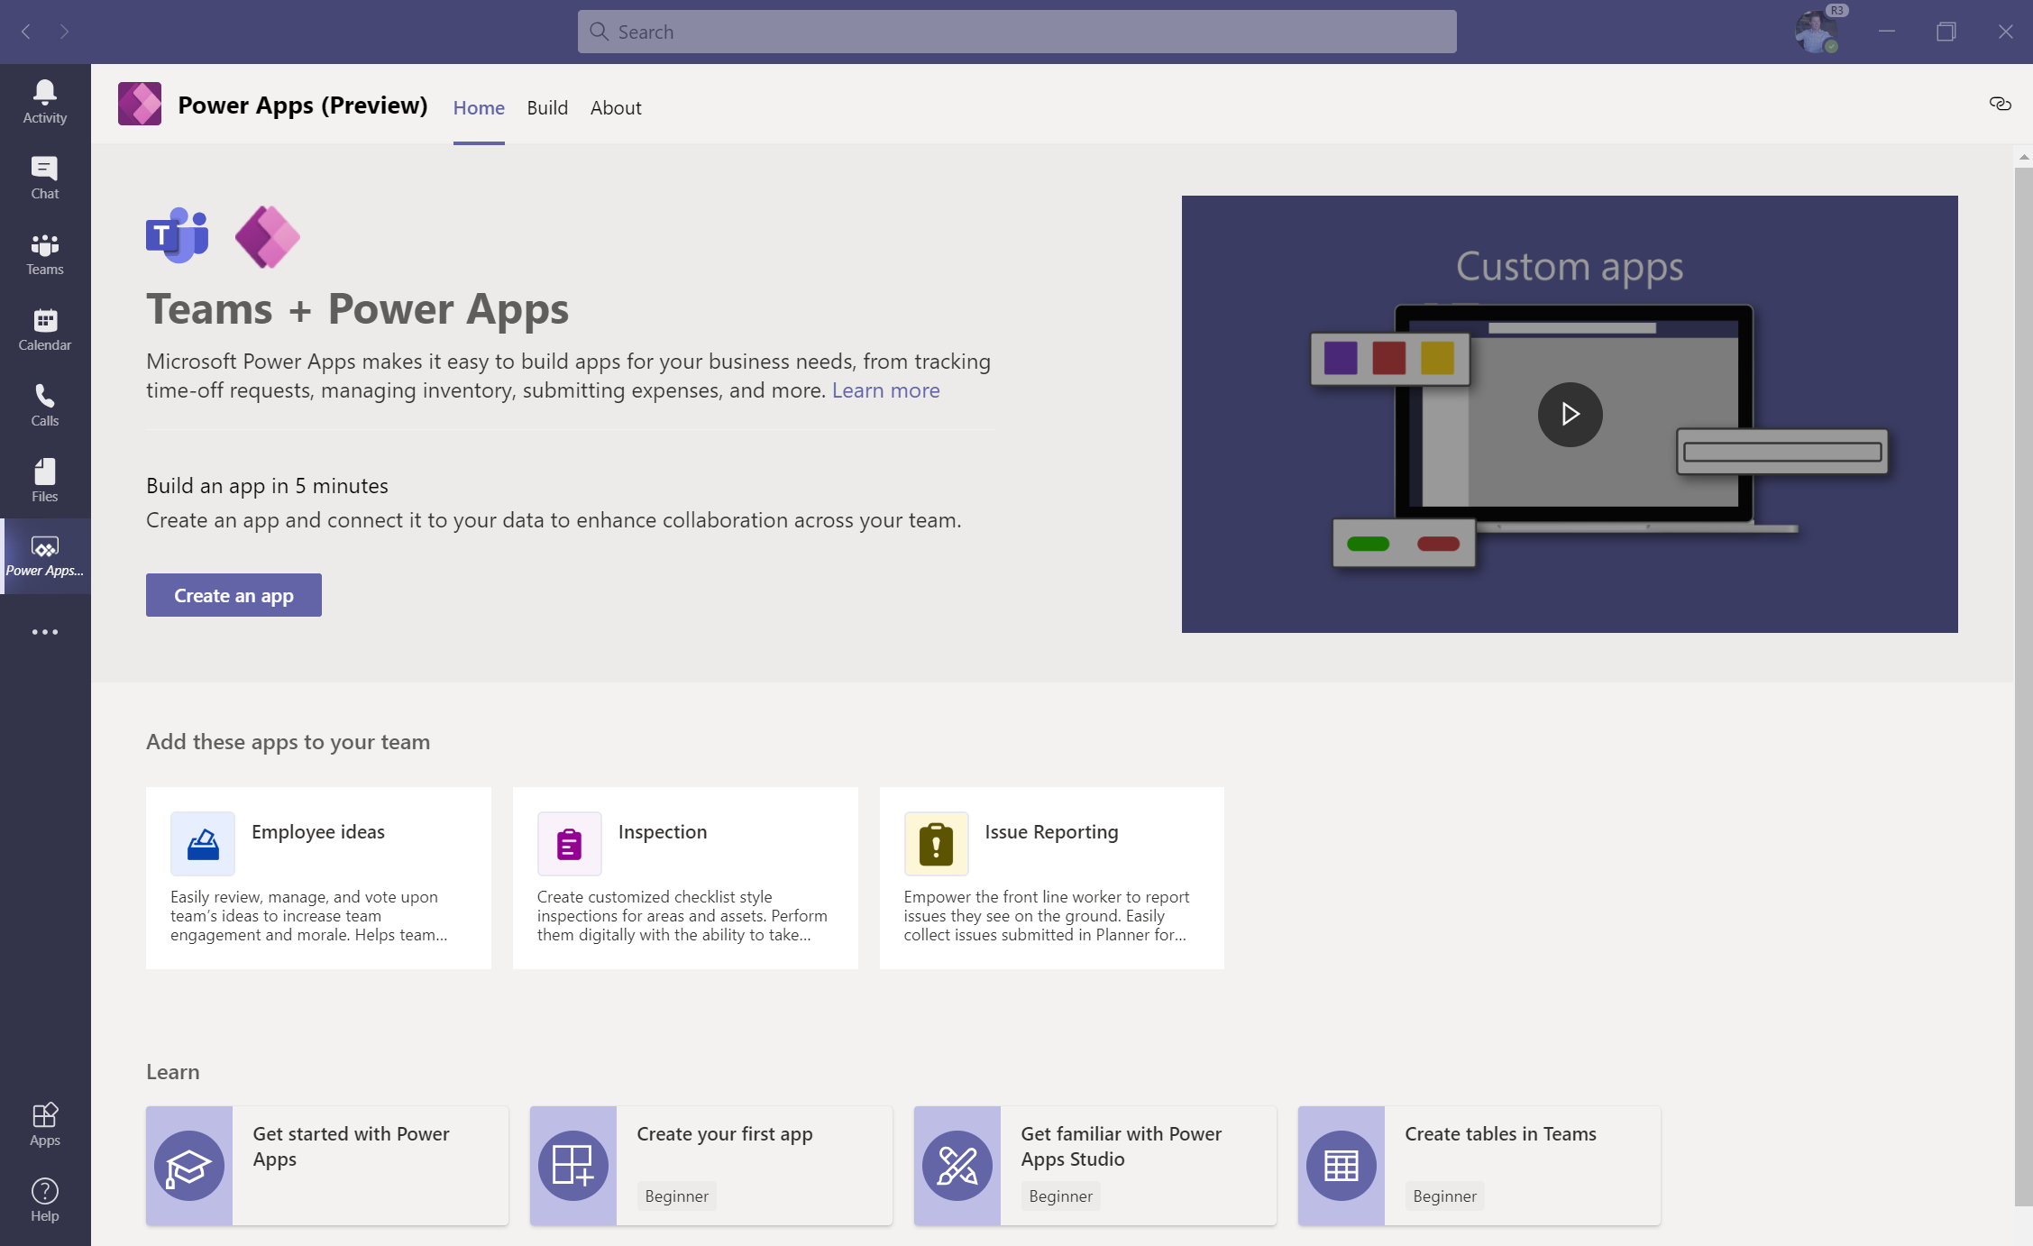Open the Activity feed
2033x1246 pixels.
tap(44, 99)
